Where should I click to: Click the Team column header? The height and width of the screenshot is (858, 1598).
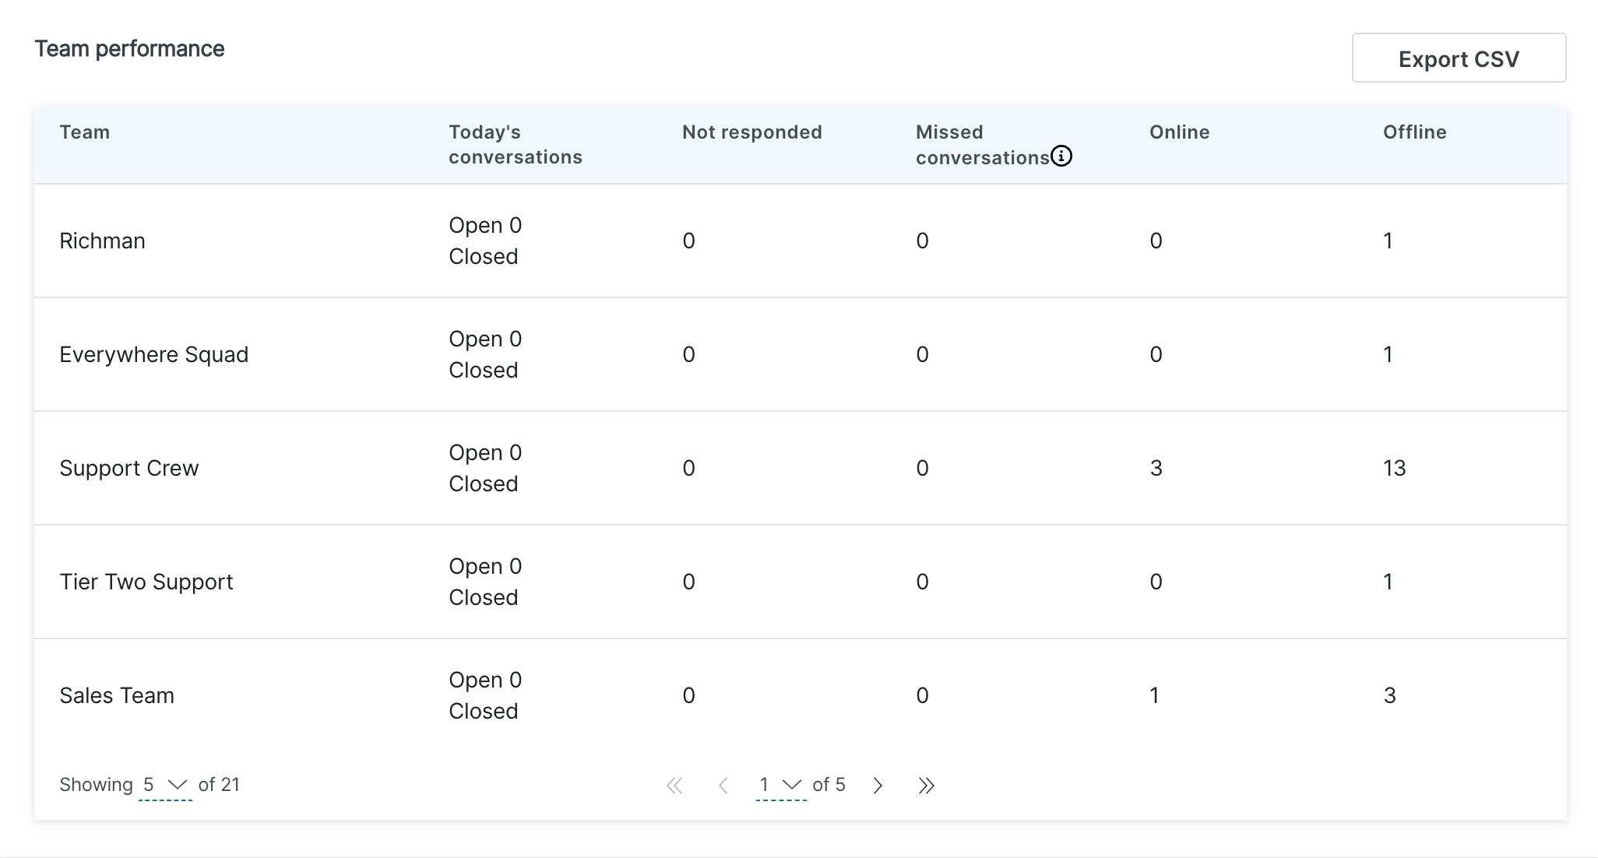[85, 132]
